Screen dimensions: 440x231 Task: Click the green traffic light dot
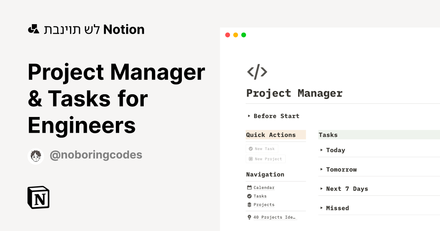click(x=243, y=35)
